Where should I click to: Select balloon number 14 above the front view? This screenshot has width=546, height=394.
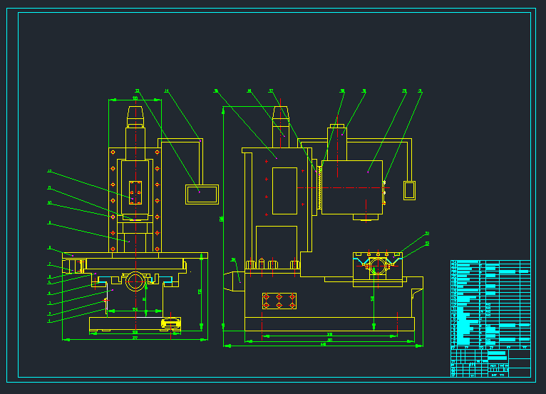[x=167, y=91]
